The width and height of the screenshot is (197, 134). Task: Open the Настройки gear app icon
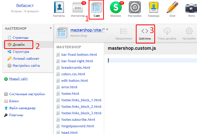tap(135, 8)
